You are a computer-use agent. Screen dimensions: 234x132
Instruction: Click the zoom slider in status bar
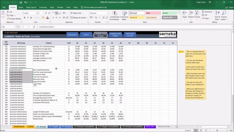tap(217, 131)
